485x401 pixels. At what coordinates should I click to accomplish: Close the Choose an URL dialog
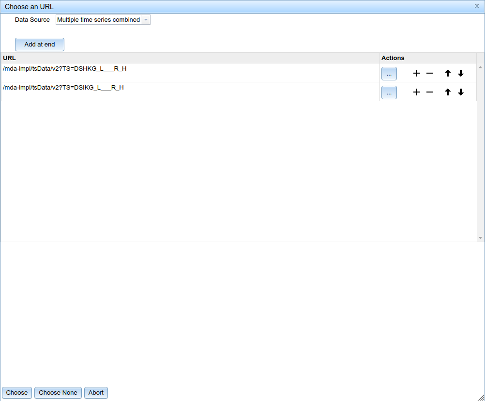477,6
